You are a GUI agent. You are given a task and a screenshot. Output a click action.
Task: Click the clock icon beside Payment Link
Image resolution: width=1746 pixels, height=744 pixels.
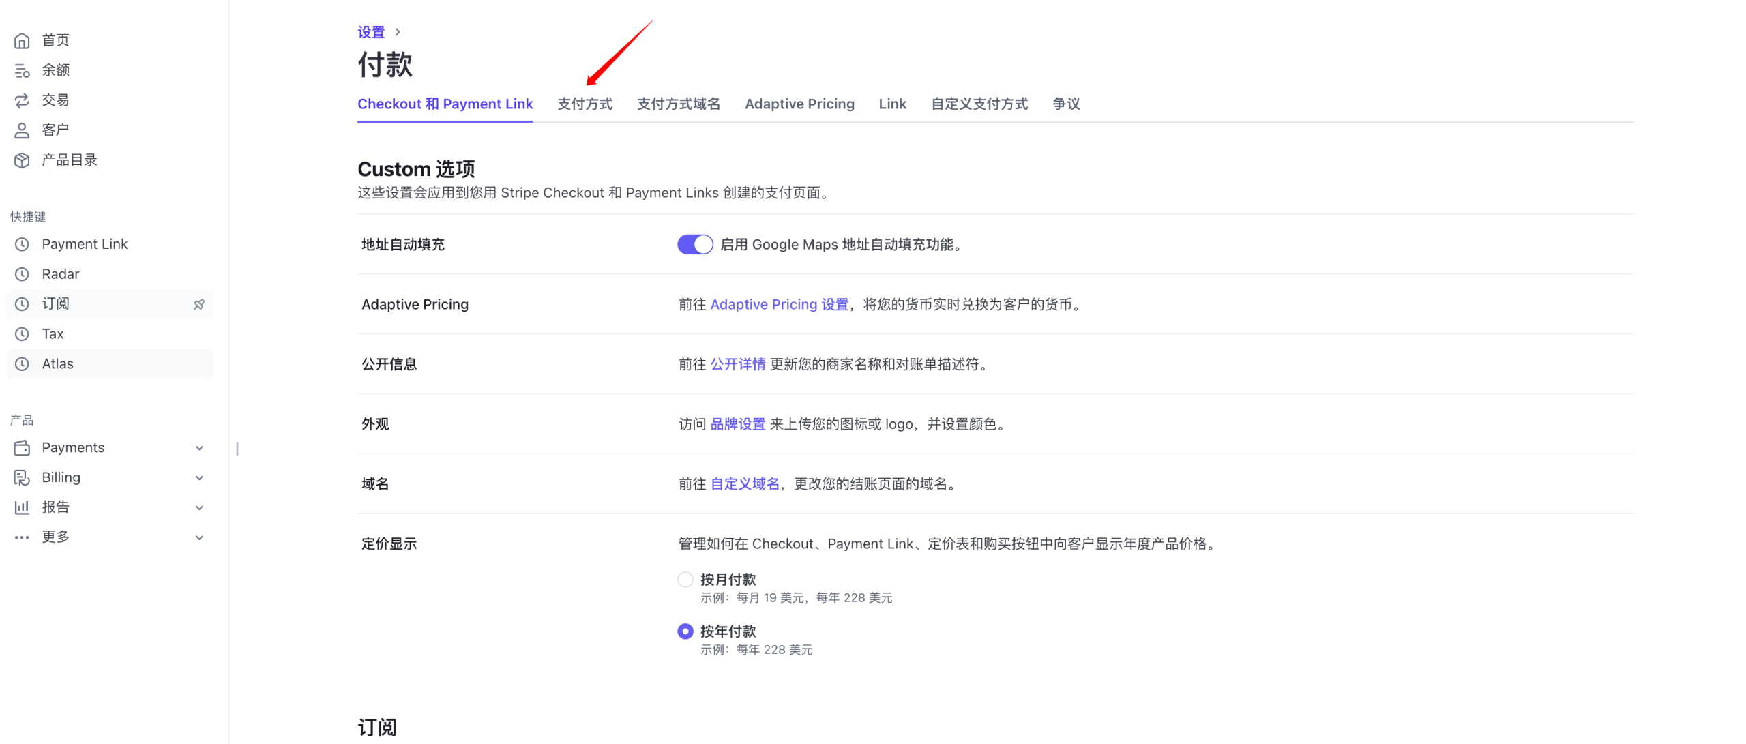(22, 244)
